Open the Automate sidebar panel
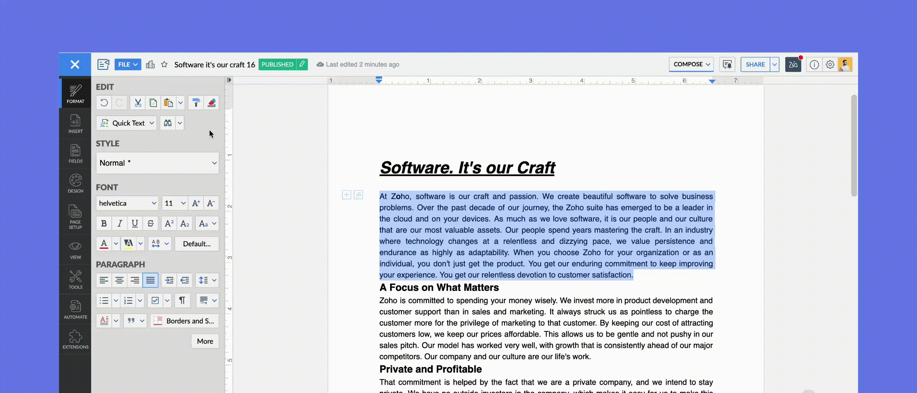The height and width of the screenshot is (393, 917). point(75,310)
